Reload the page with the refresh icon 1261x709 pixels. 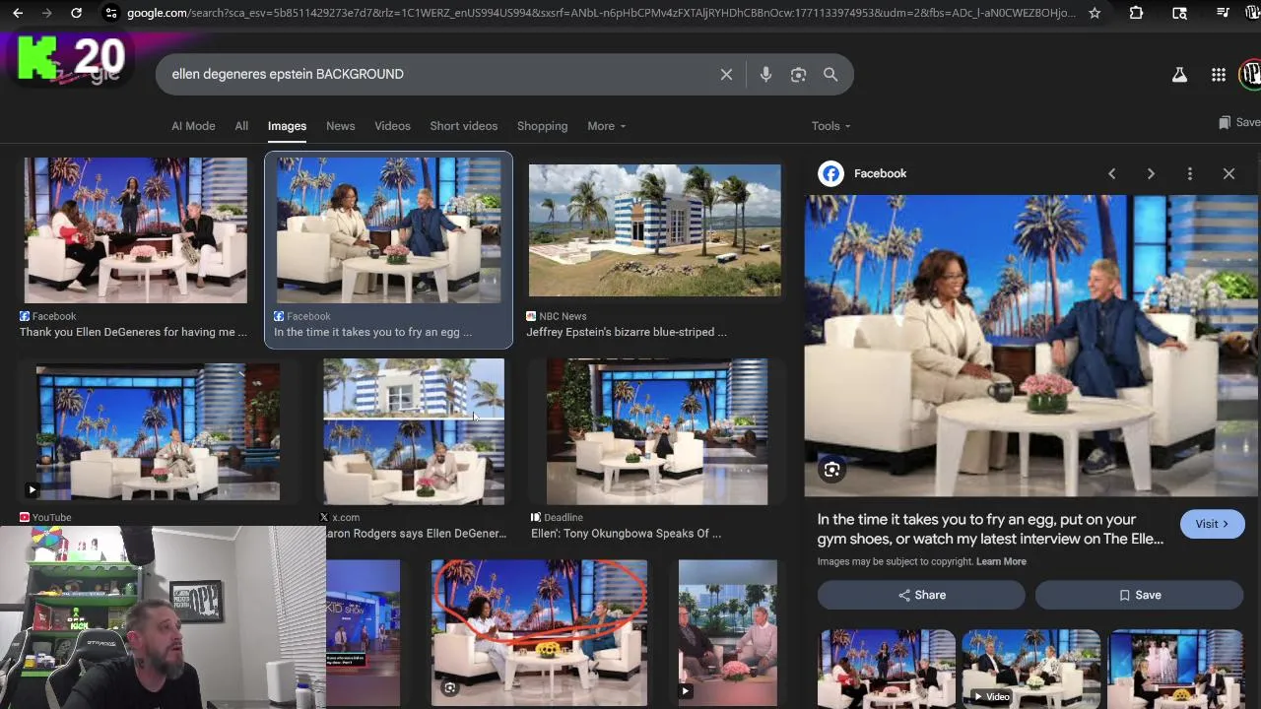coord(77,13)
